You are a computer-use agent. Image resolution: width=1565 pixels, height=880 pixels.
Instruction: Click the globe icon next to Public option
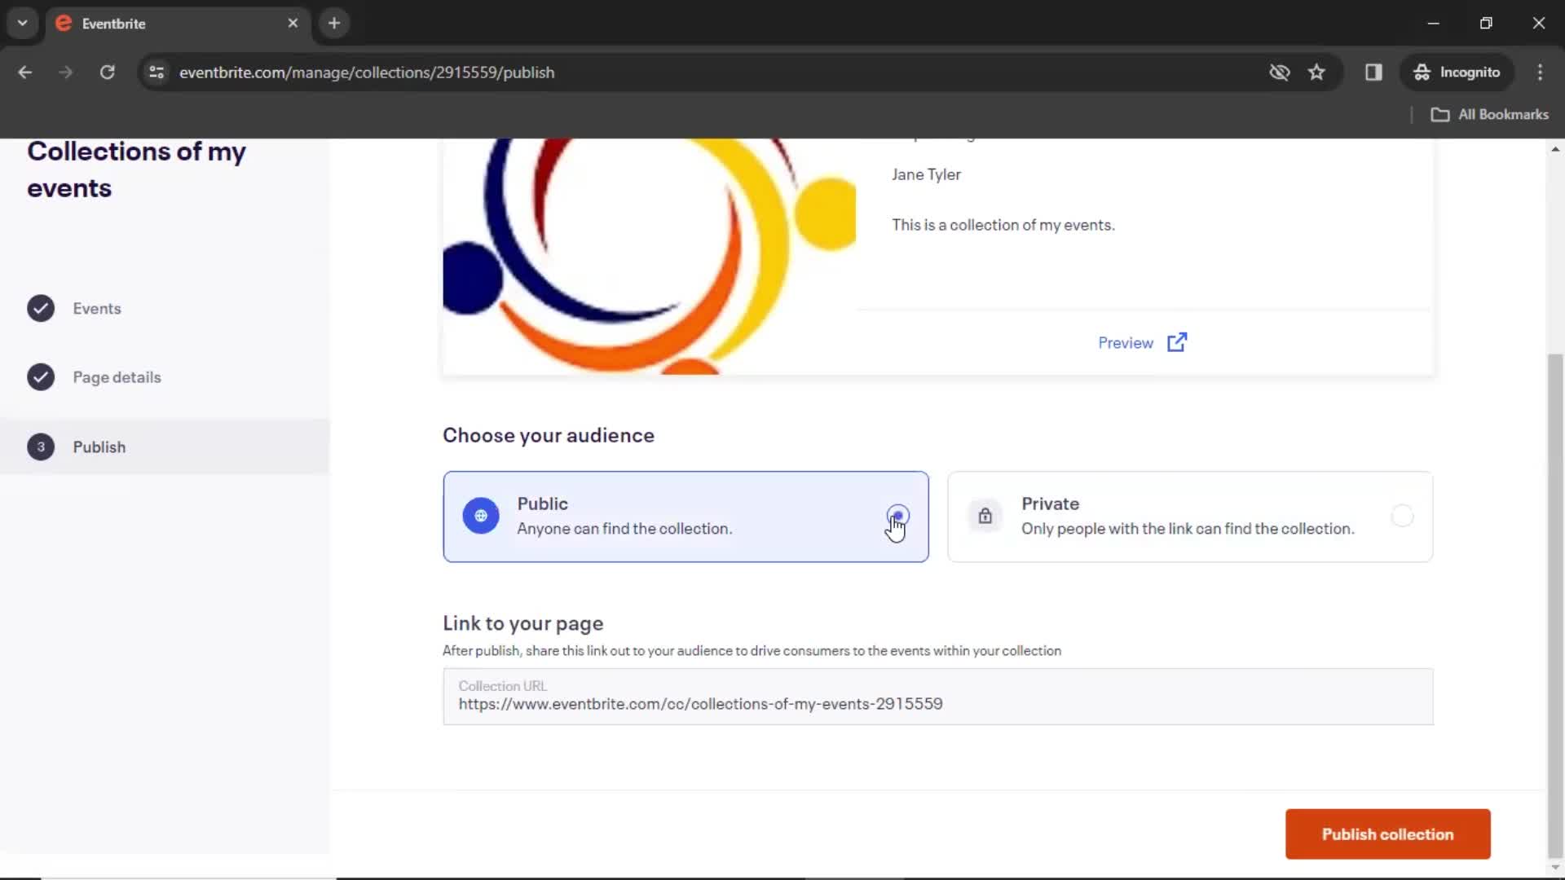[x=480, y=516]
